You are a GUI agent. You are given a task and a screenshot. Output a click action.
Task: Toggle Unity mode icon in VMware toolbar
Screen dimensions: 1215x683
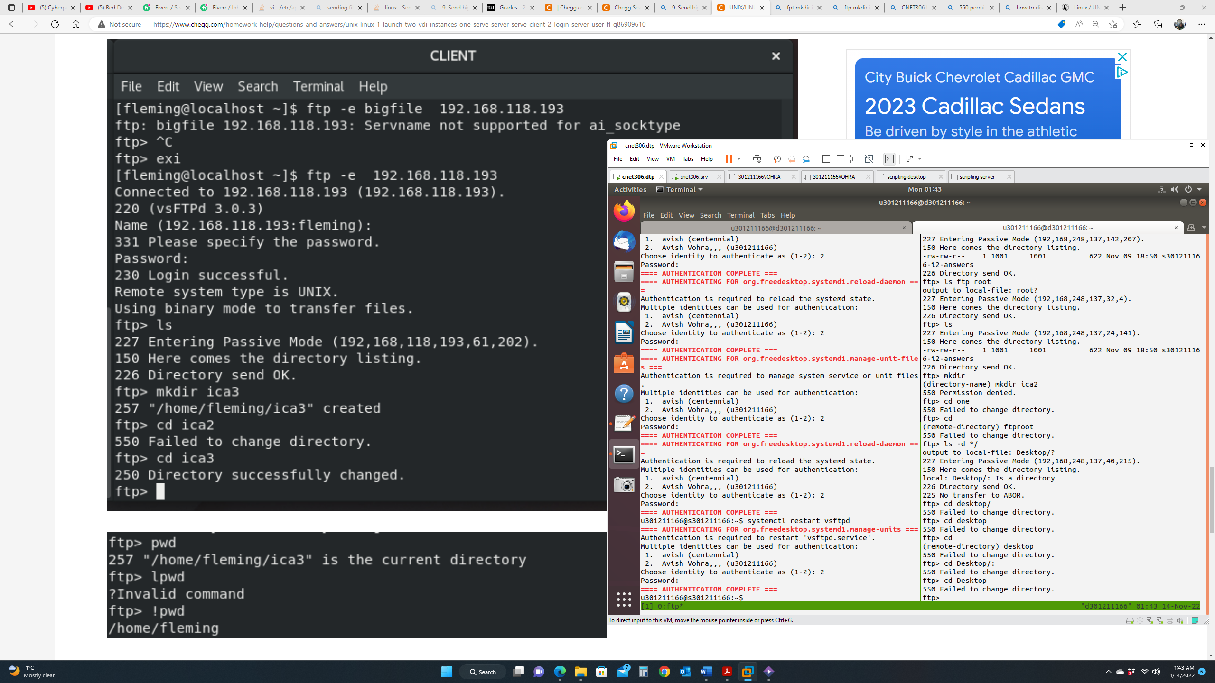point(869,159)
